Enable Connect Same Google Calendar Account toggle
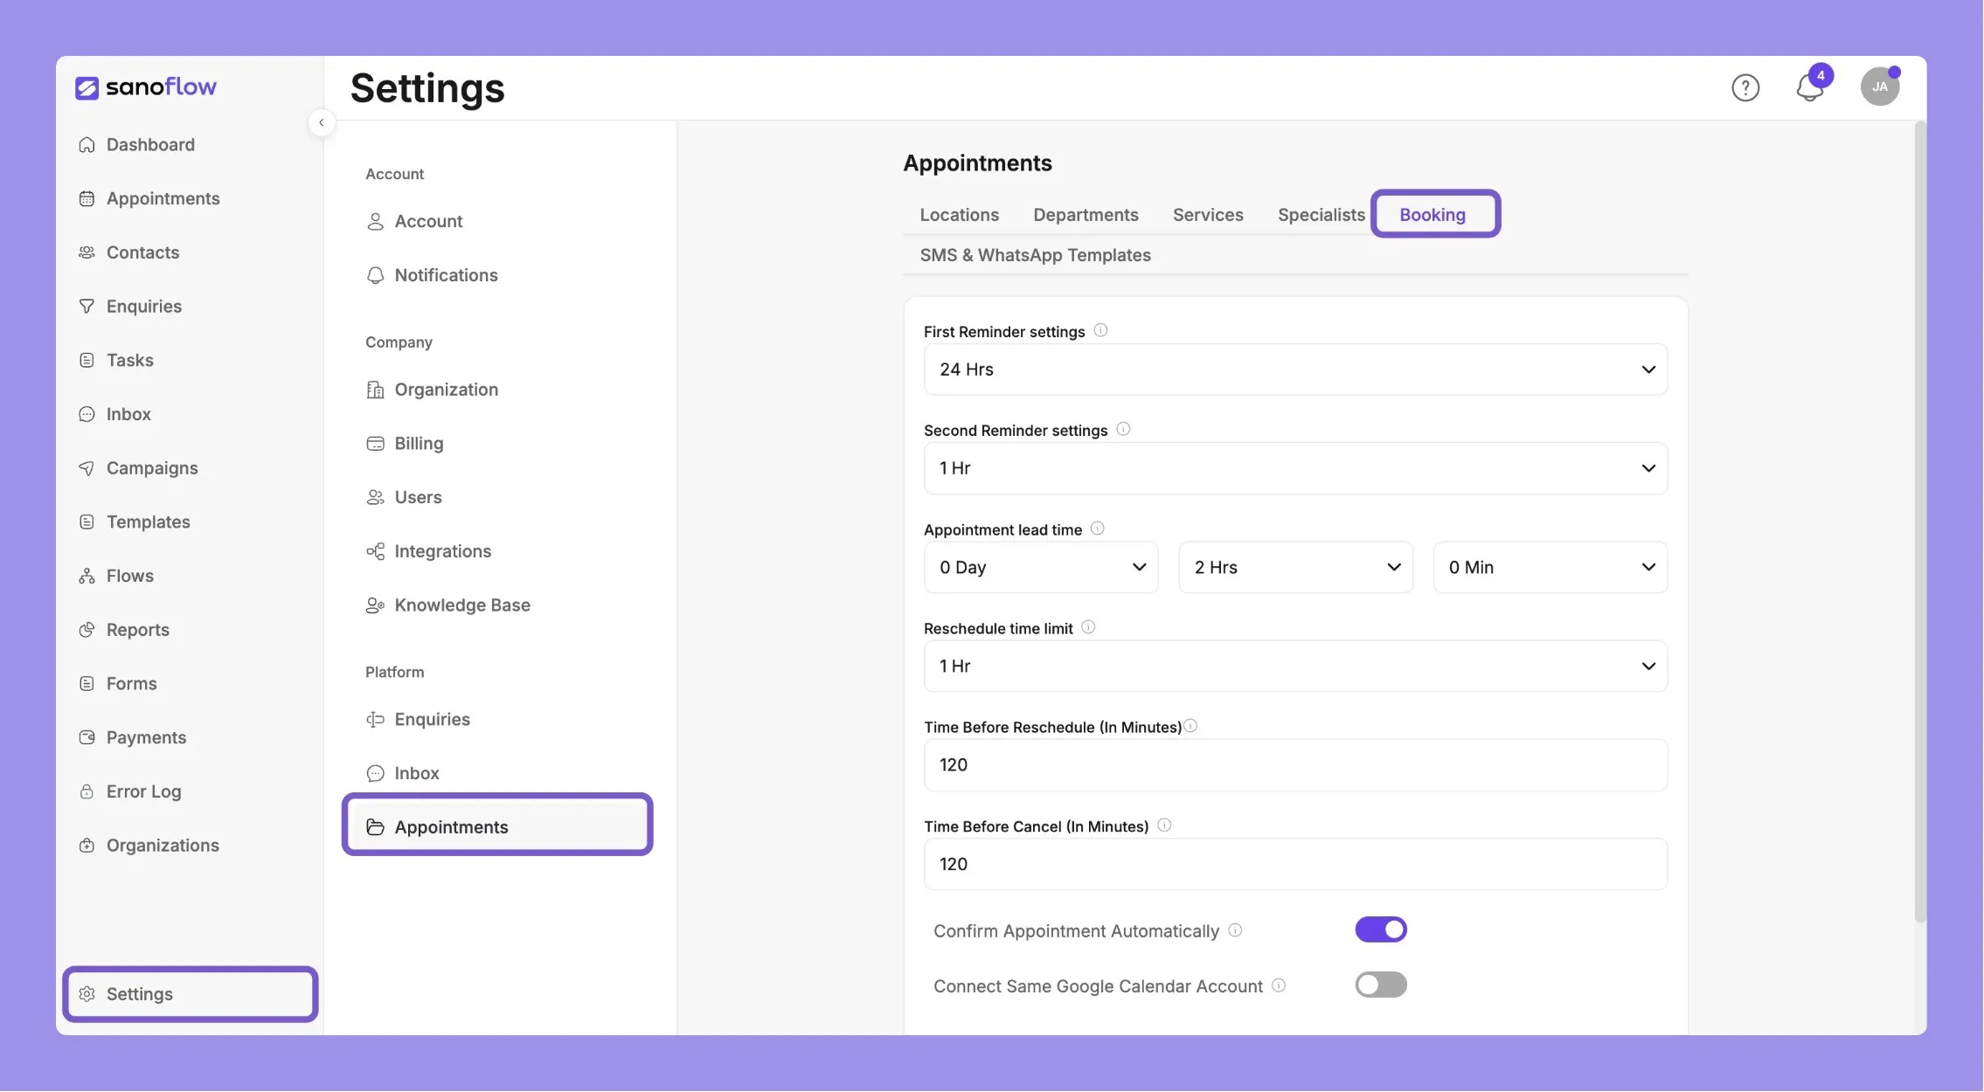Screen dimensions: 1984x1092 pos(1381,985)
